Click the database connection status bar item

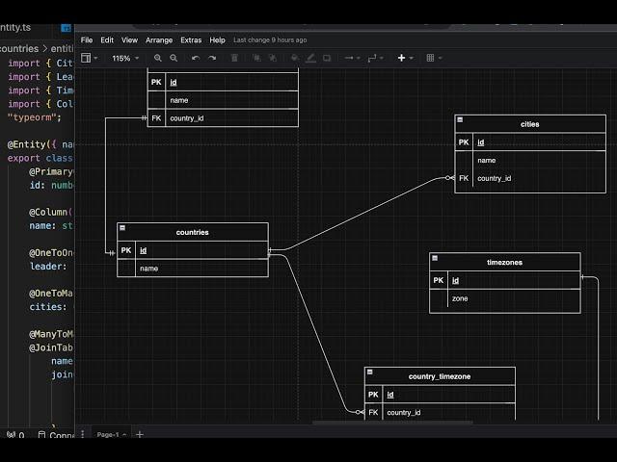pos(56,435)
